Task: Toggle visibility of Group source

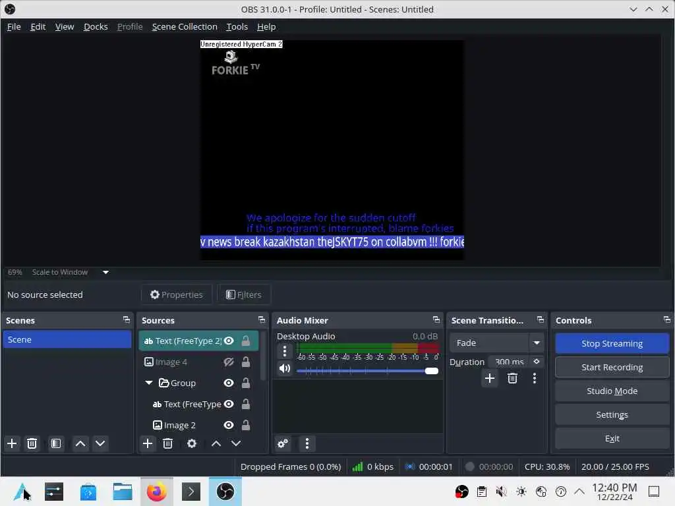Action: (229, 383)
